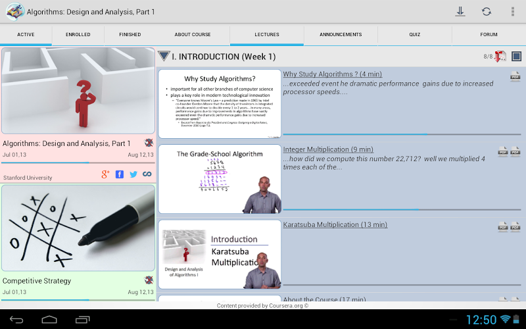
Task: Switch to the FINISHED tab
Action: coord(130,34)
